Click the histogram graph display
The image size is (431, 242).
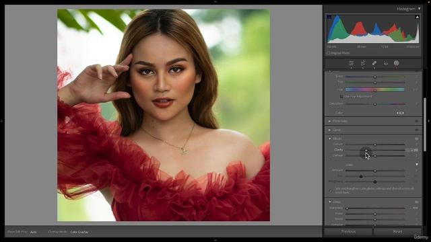point(373,29)
